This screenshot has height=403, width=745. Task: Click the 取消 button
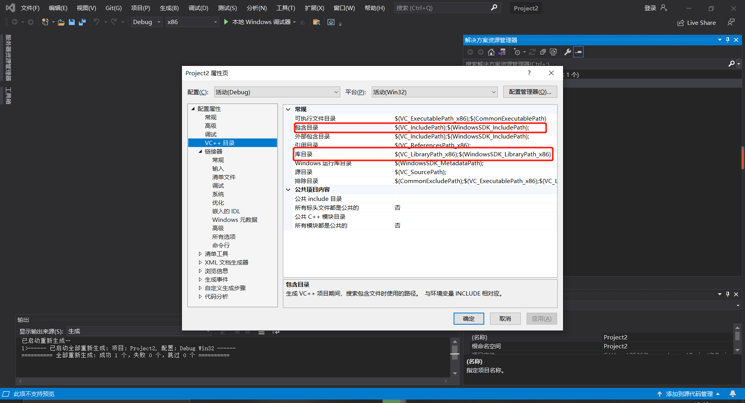pyautogui.click(x=505, y=318)
